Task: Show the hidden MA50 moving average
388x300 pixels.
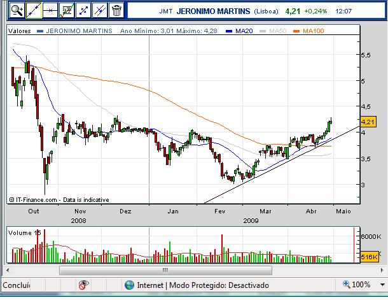Action: 273,31
